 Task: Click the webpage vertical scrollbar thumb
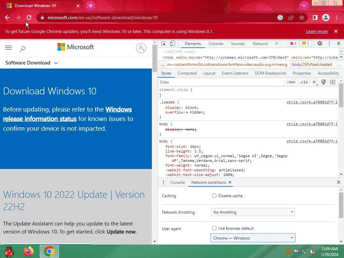(x=155, y=58)
